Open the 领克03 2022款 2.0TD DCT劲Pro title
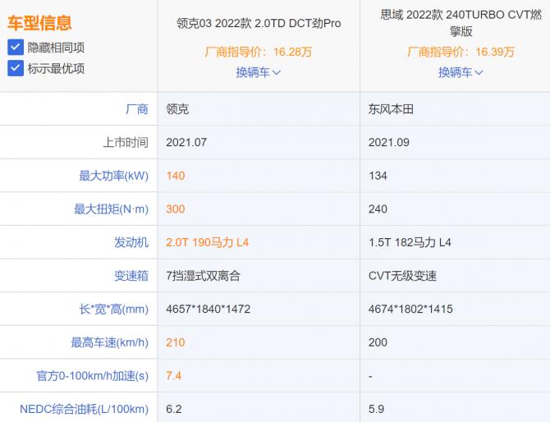This screenshot has width=550, height=422. pyautogui.click(x=259, y=23)
